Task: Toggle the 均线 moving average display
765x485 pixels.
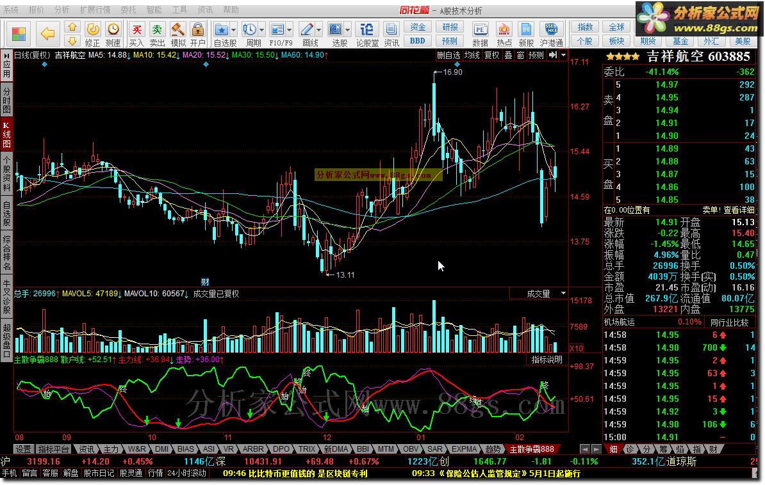Action: [x=472, y=55]
